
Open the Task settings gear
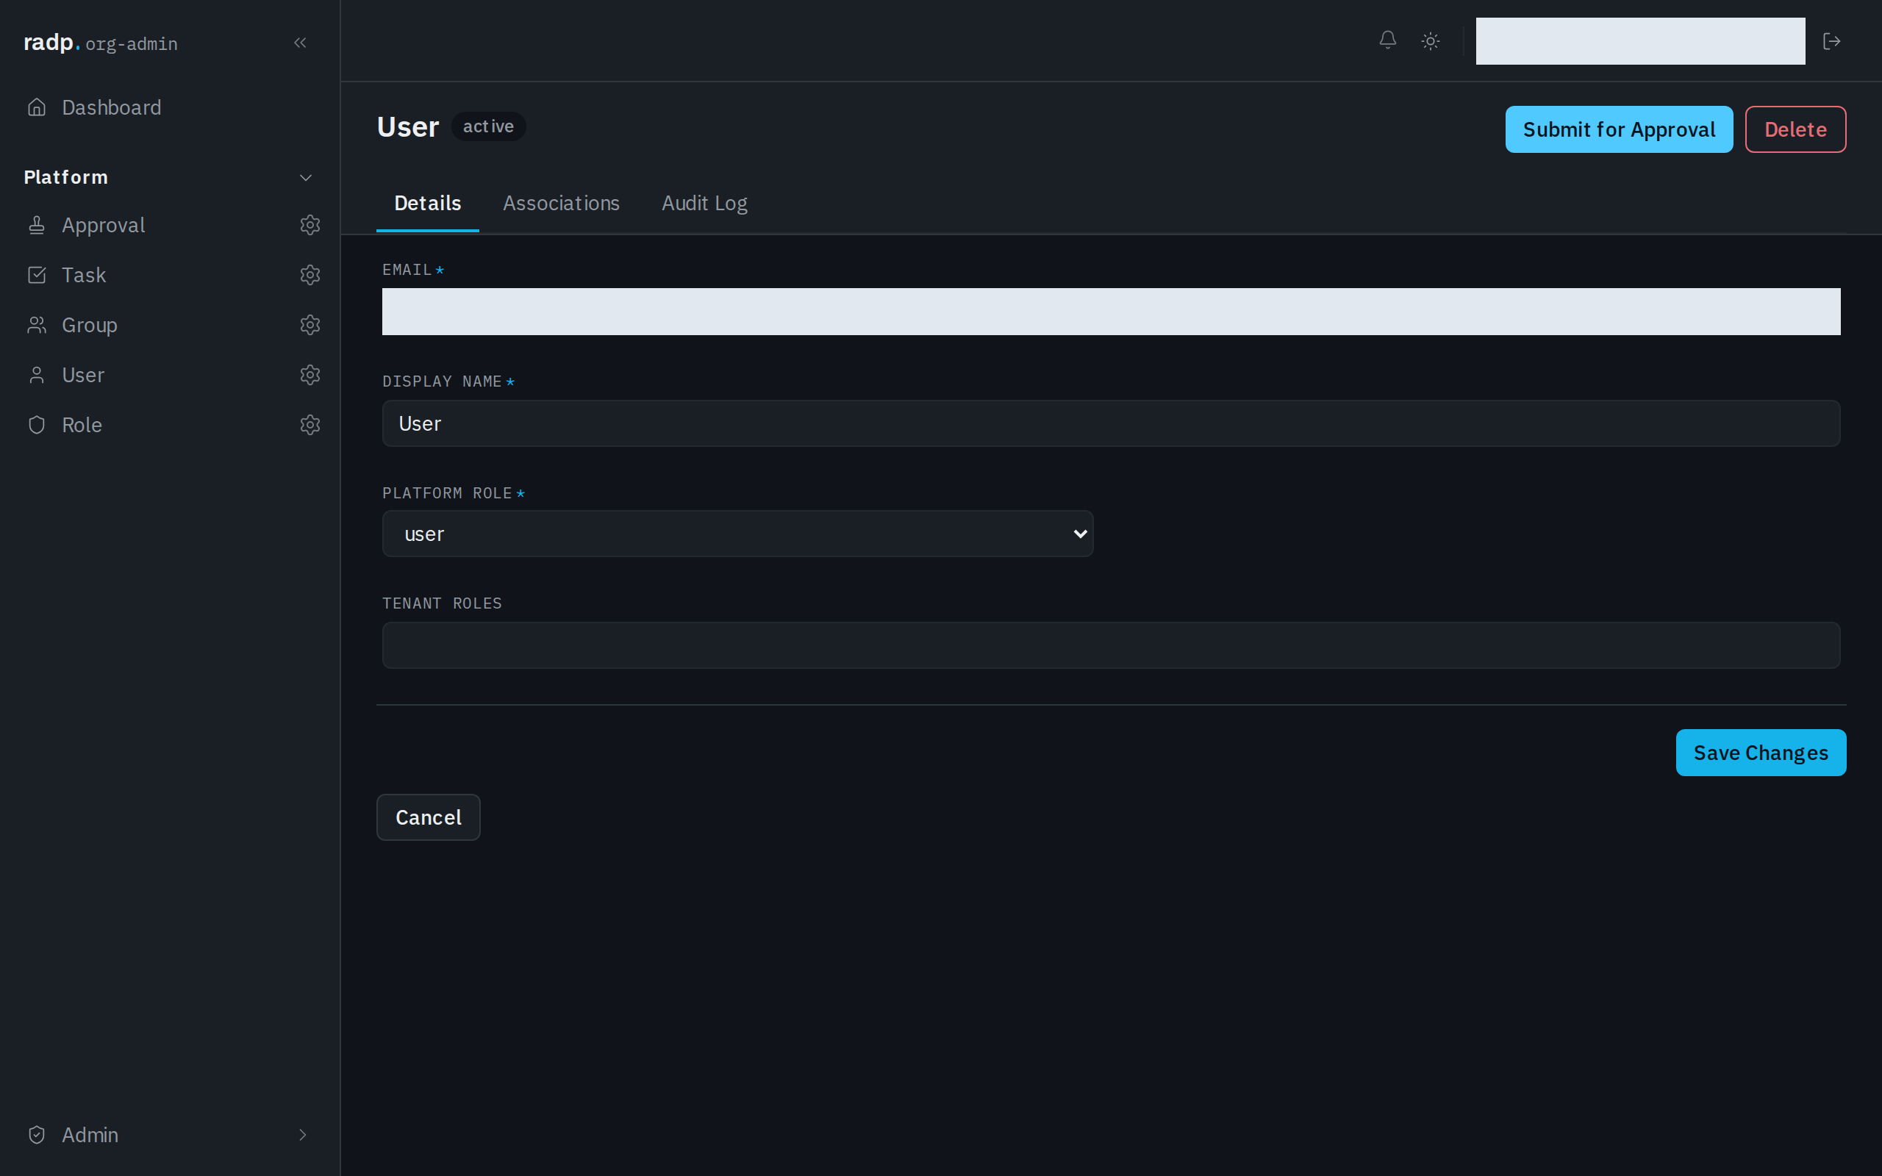(x=310, y=276)
